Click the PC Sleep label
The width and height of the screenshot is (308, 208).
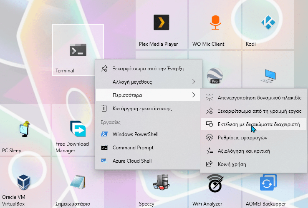pyautogui.click(x=12, y=151)
